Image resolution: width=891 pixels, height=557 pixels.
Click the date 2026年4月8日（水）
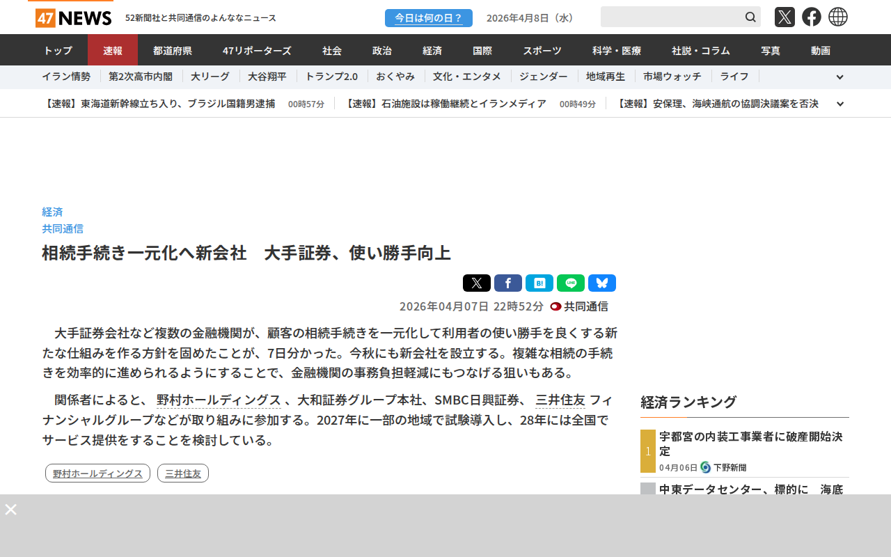click(532, 18)
